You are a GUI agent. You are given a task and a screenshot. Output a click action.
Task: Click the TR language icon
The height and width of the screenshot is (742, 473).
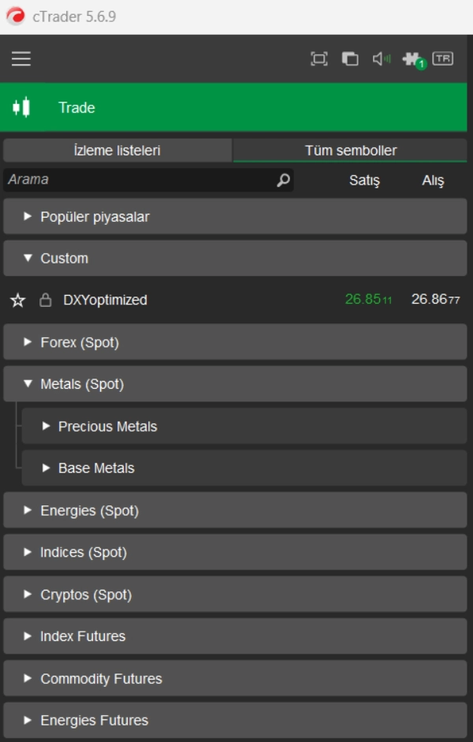443,59
